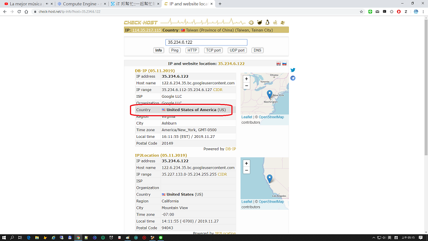Viewport: 428px width, 241px height.
Task: Click the Ping button
Action: (175, 50)
